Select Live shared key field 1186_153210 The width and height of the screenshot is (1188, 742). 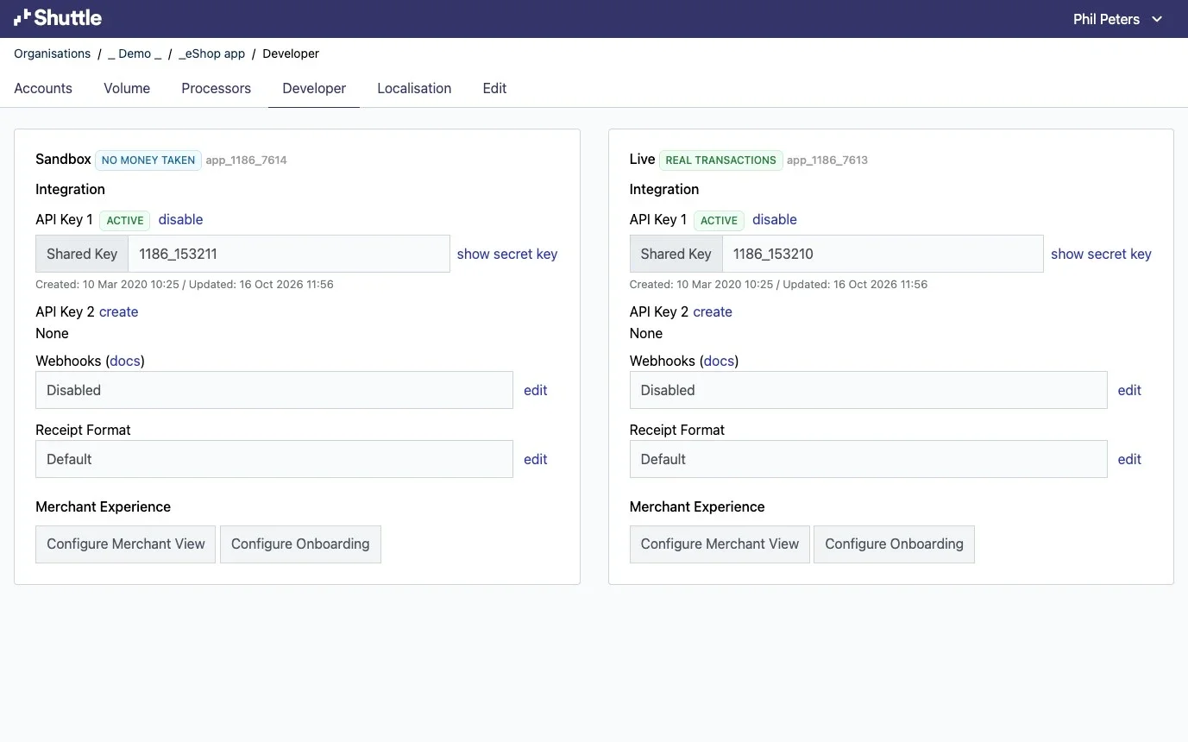883,254
